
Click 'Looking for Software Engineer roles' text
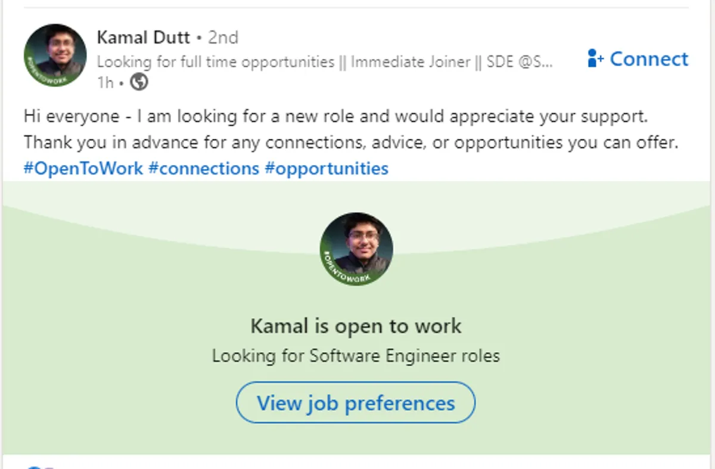(x=356, y=356)
